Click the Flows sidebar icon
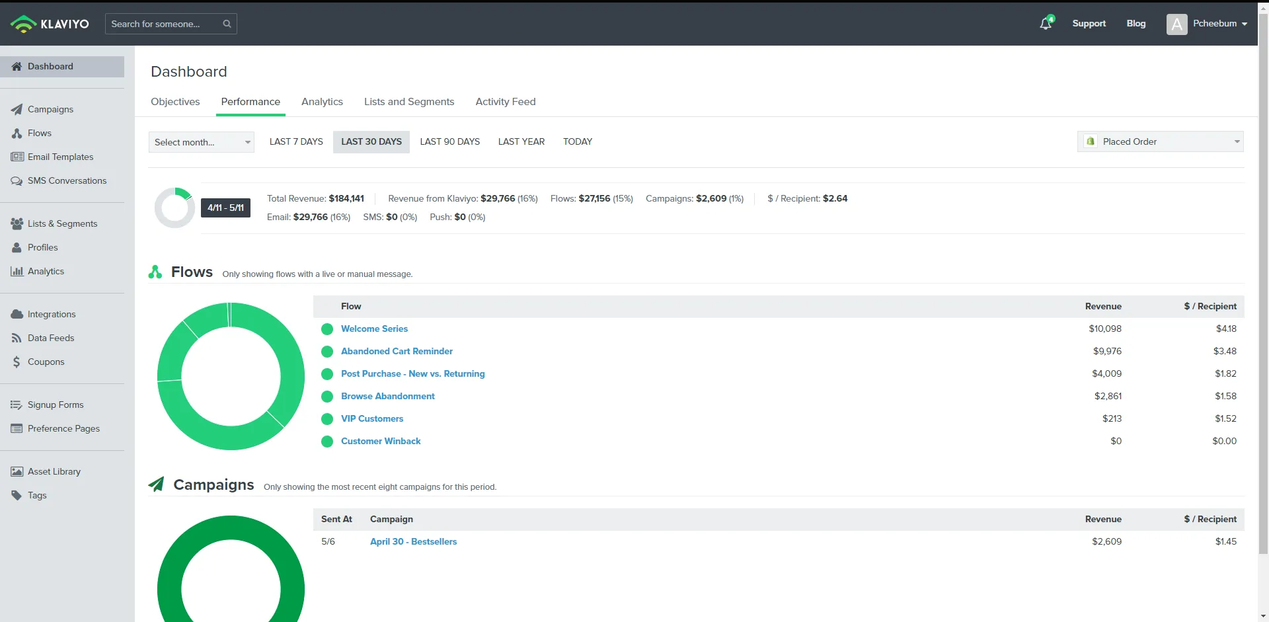This screenshot has width=1269, height=622. 17,134
